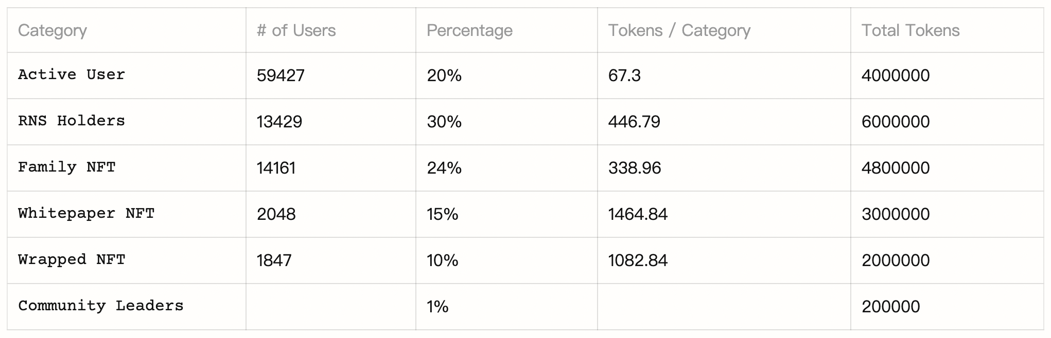Click the 24% percentage cell
Image resolution: width=1051 pixels, height=338 pixels.
tap(444, 168)
